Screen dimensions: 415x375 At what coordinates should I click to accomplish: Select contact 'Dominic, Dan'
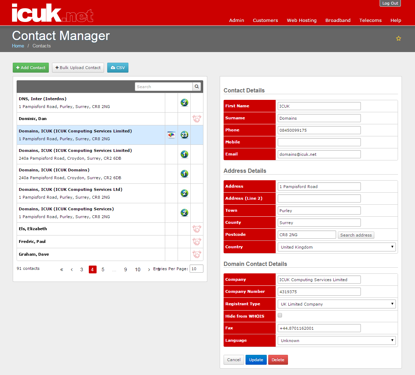[91, 119]
